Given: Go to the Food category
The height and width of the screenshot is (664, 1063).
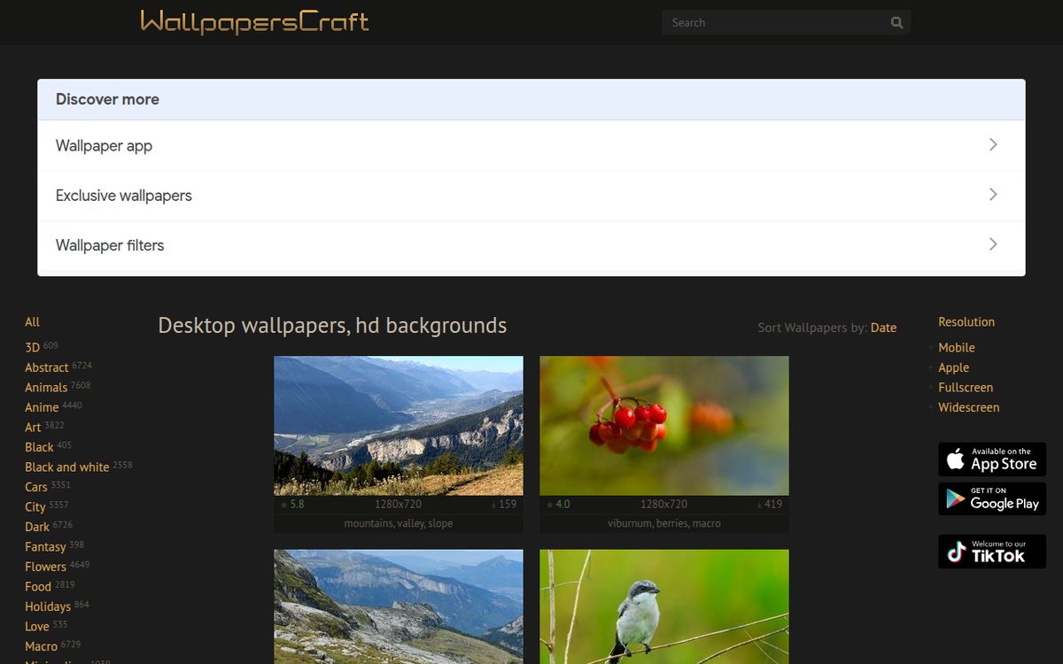Looking at the screenshot, I should pos(38,587).
